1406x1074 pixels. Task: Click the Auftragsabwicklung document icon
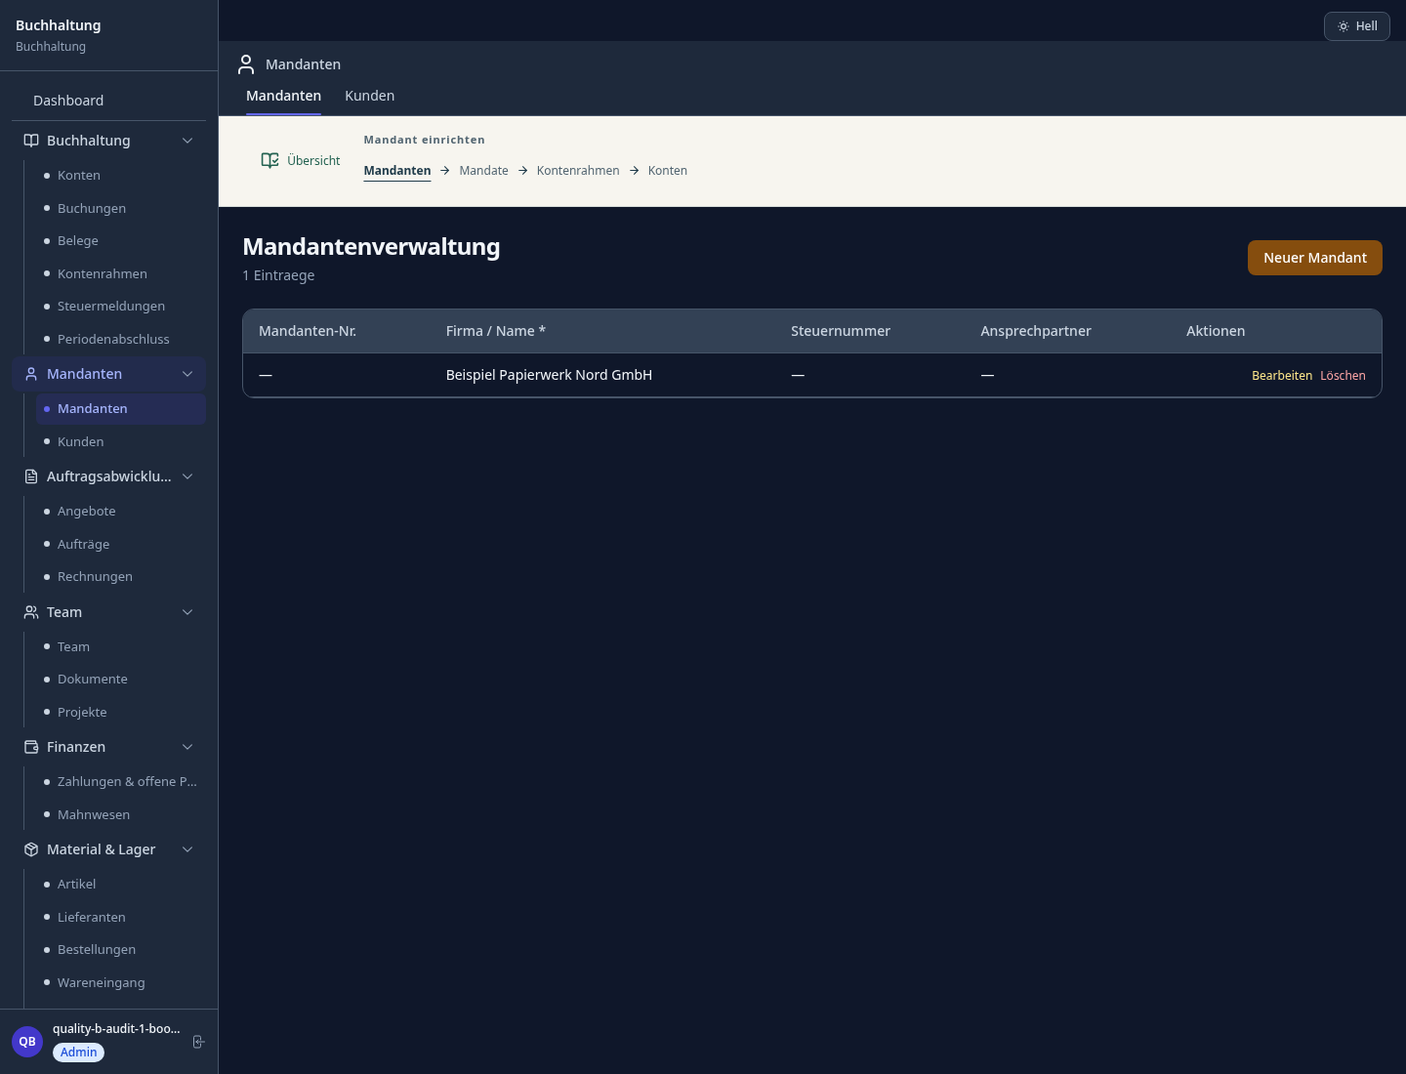[x=31, y=476]
